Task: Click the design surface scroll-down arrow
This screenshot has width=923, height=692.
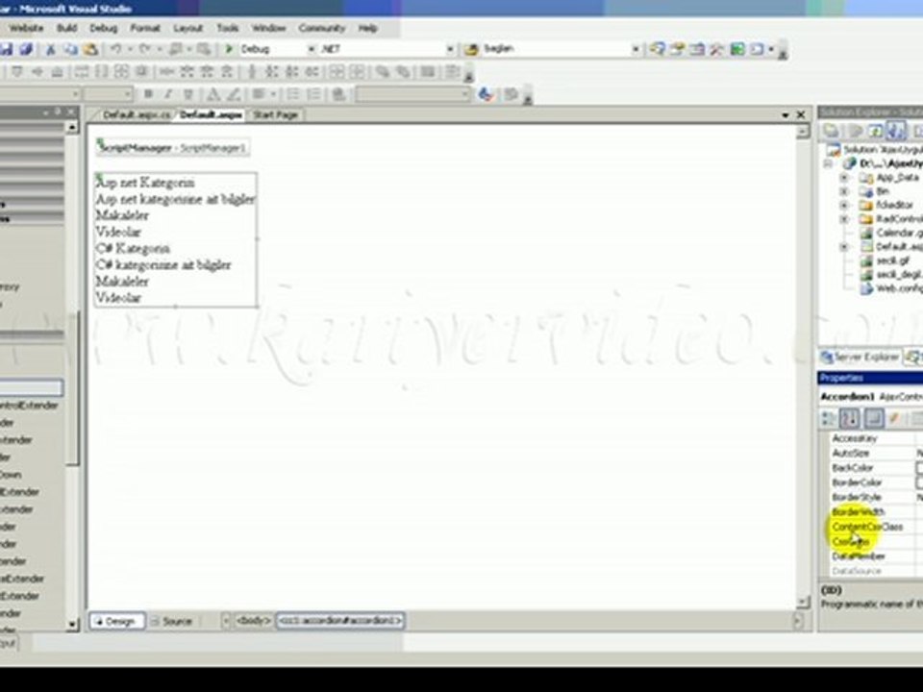Action: click(x=803, y=602)
